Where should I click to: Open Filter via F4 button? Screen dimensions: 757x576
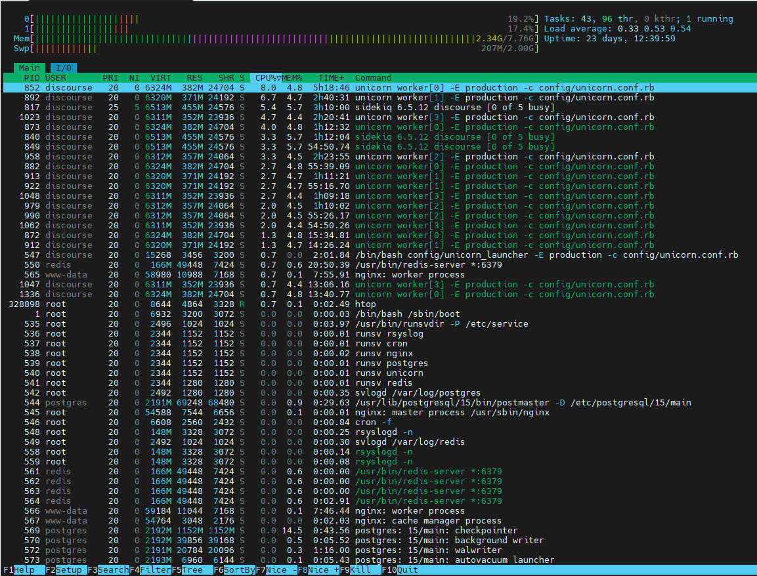pos(150,569)
